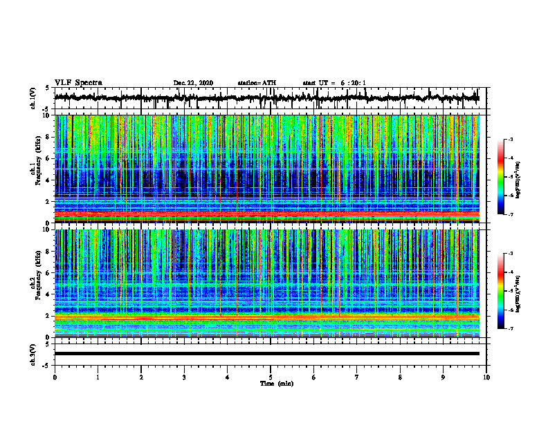Viewport: 548px width, 423px height.
Task: Click the ch.1 spectrogram plot area
Action: click(x=266, y=169)
